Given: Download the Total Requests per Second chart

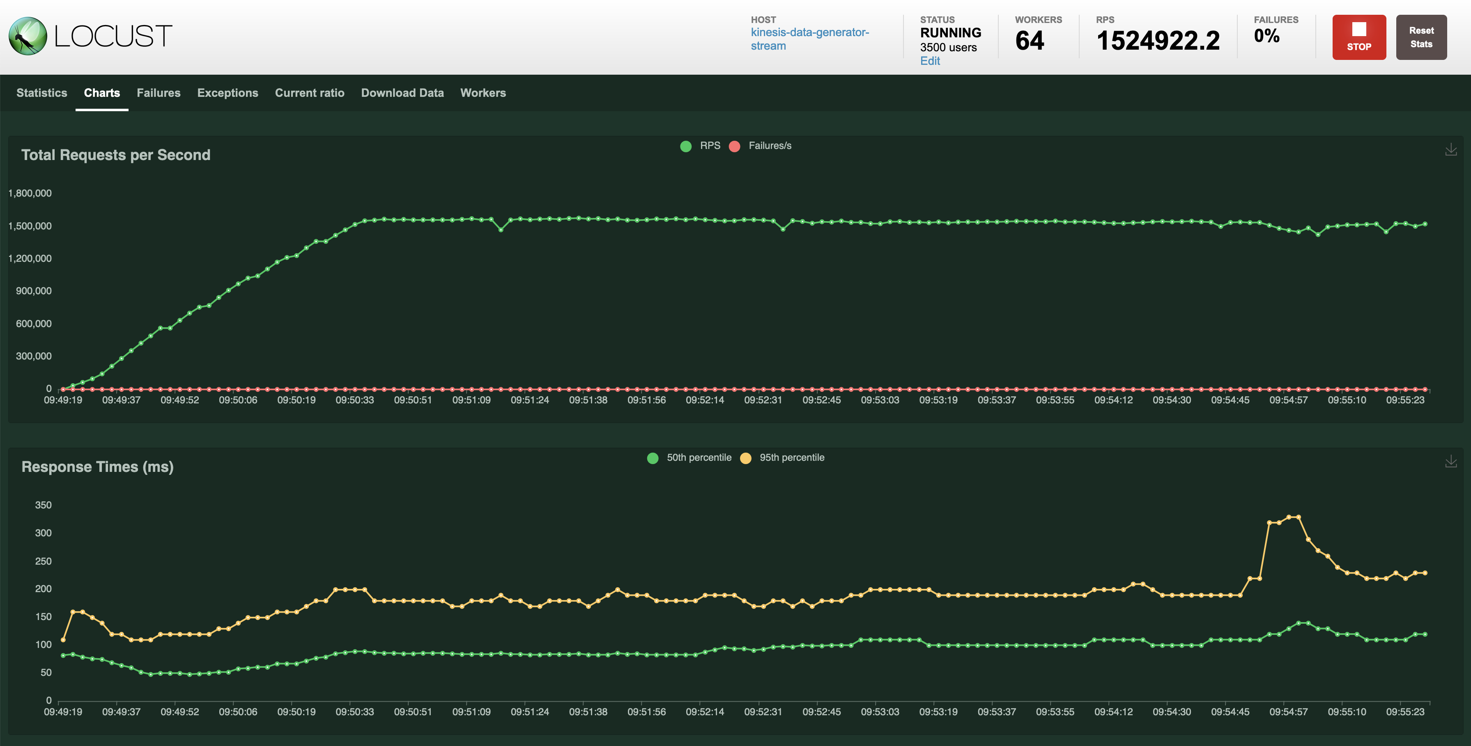Looking at the screenshot, I should click(x=1450, y=150).
